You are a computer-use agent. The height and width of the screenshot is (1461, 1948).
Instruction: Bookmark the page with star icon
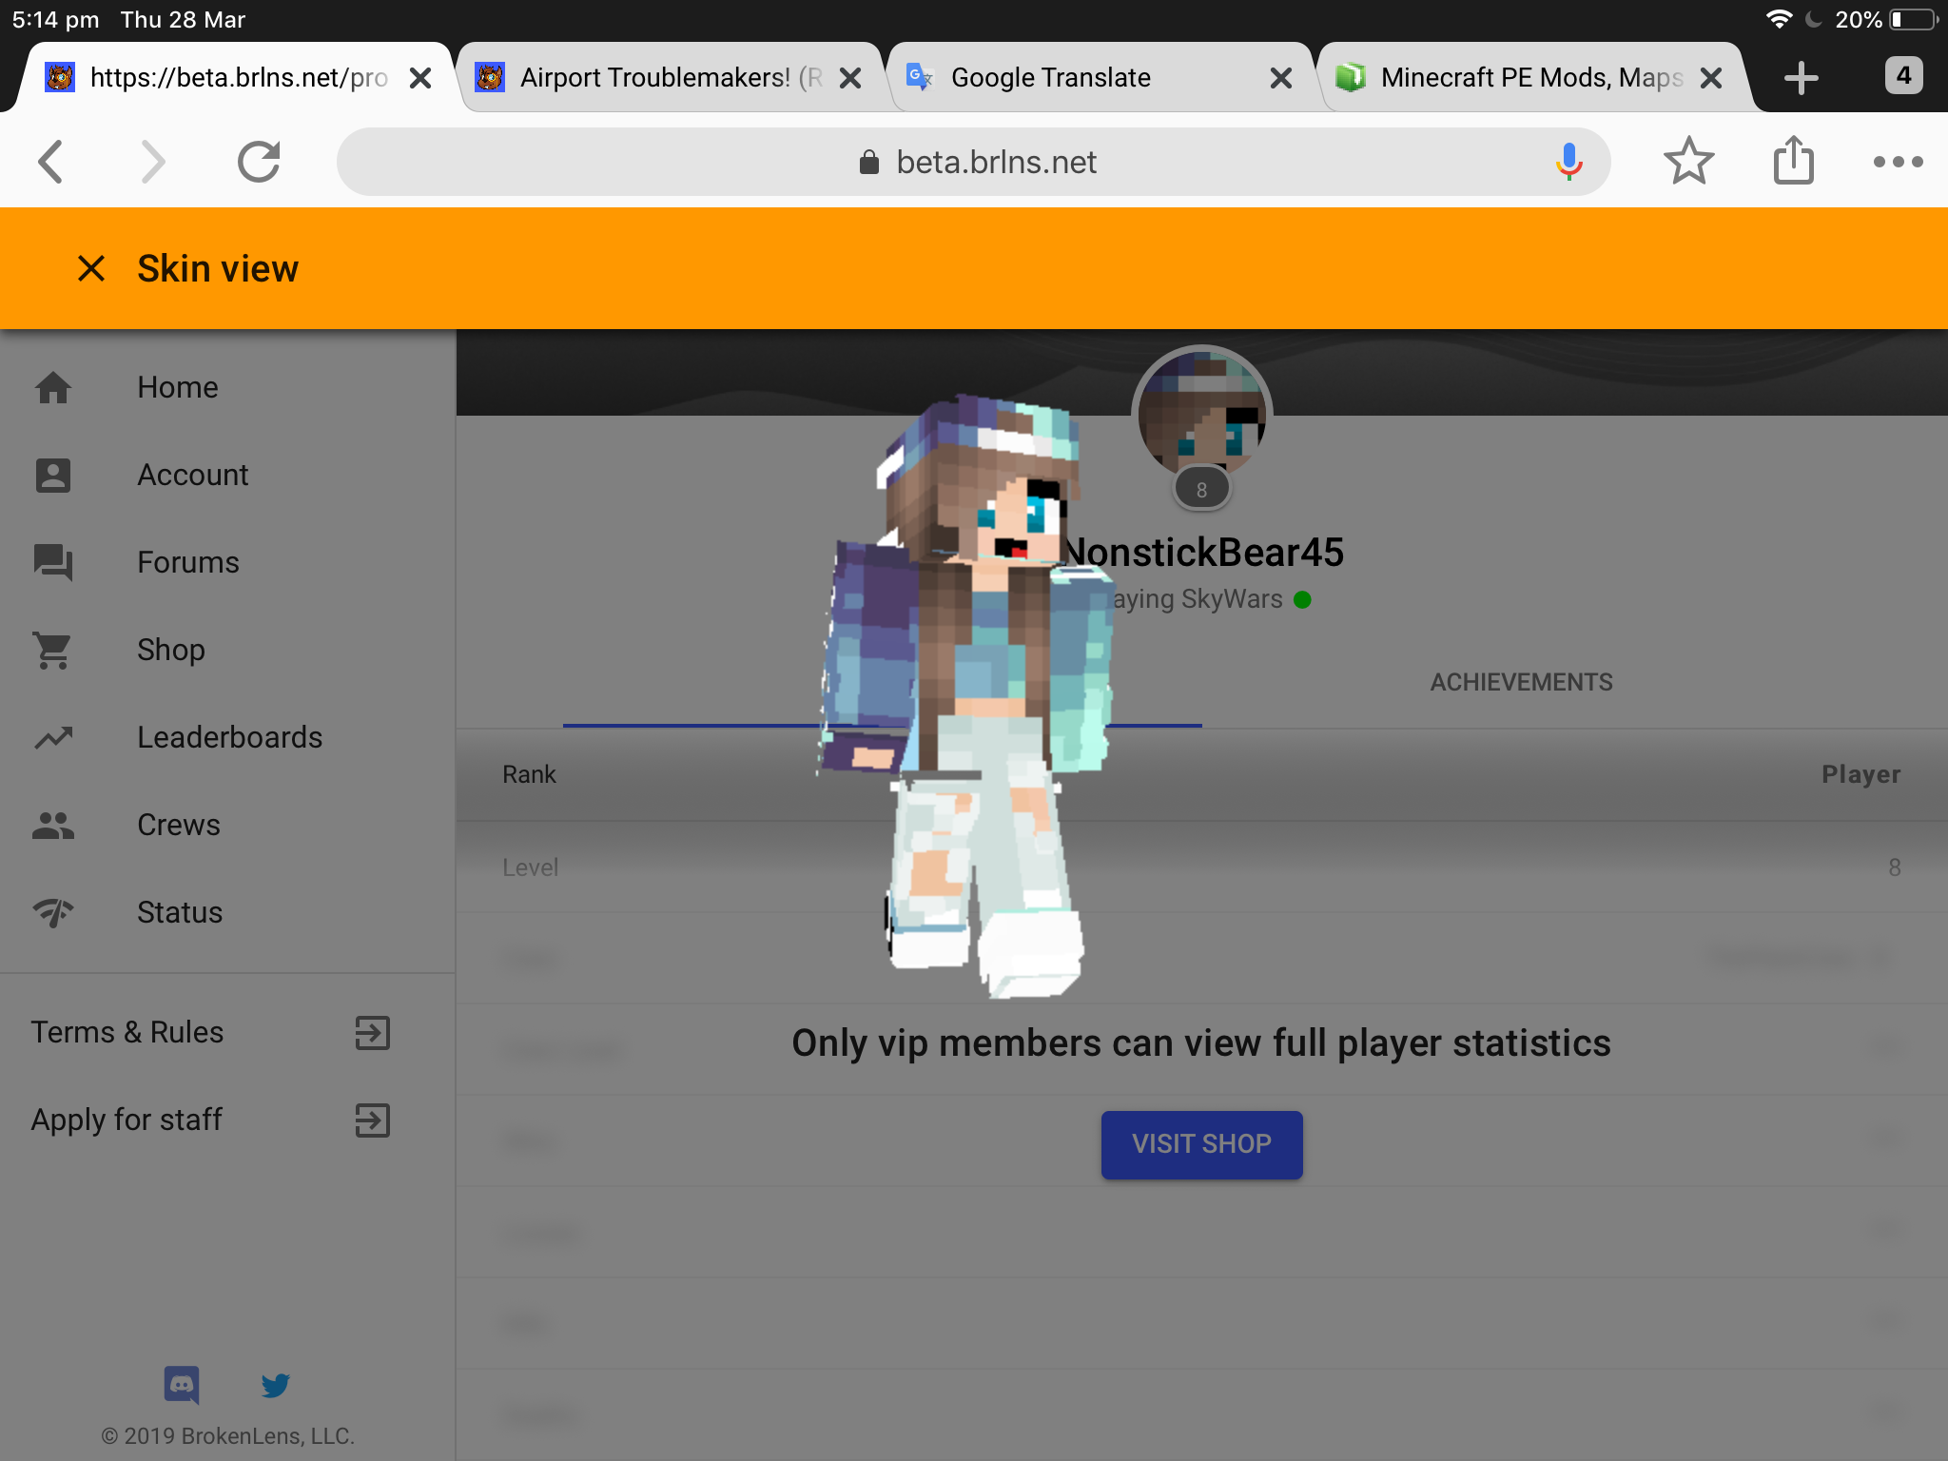tap(1688, 162)
